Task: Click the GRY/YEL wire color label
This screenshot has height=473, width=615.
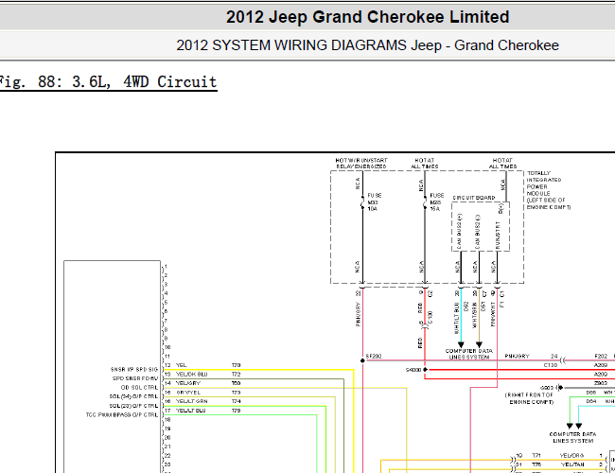Action: (x=188, y=393)
